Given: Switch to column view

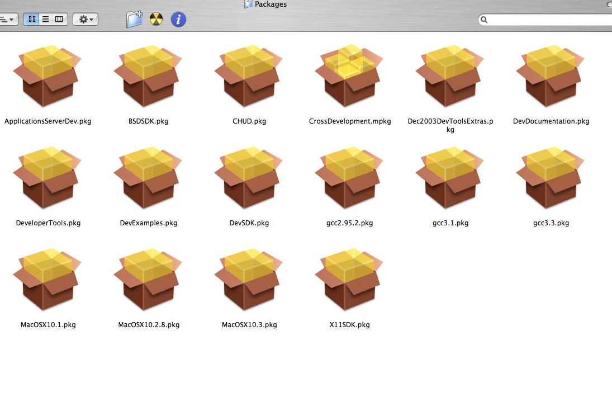Looking at the screenshot, I should [59, 19].
